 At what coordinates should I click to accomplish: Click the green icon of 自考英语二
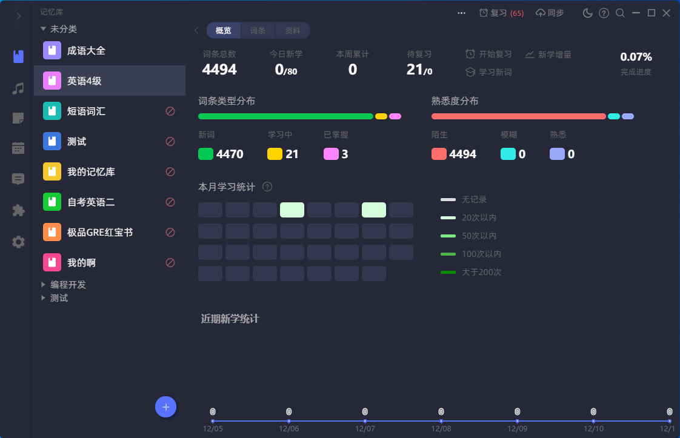click(52, 202)
